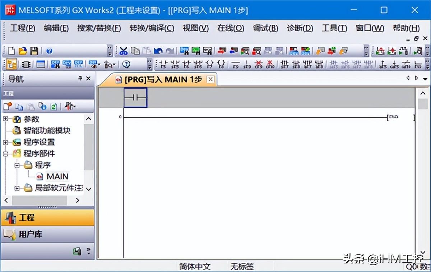Expand the standard toolbar overflow options
Image resolution: width=431 pixels, height=272 pixels.
[110, 51]
